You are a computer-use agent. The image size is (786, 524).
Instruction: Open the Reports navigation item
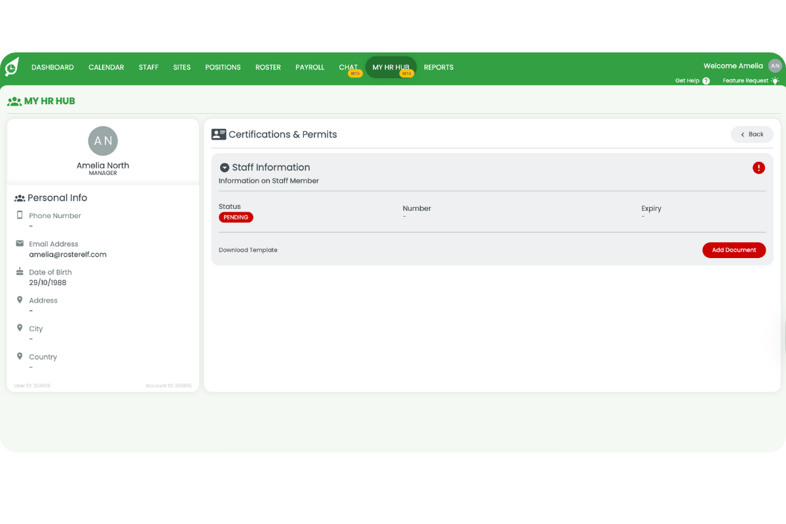(x=438, y=67)
